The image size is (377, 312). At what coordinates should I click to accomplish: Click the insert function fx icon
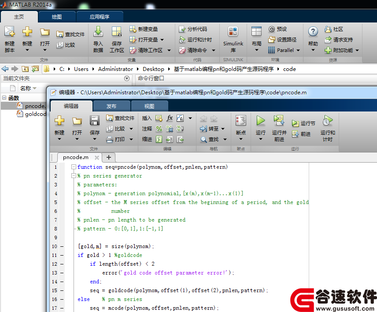170,118
